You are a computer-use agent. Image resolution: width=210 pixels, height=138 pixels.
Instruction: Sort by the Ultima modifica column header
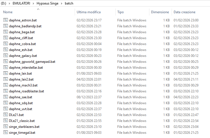(89, 12)
